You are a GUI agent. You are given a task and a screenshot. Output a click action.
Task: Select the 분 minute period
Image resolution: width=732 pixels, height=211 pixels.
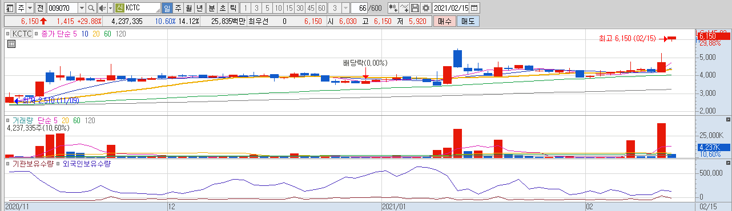pos(211,8)
